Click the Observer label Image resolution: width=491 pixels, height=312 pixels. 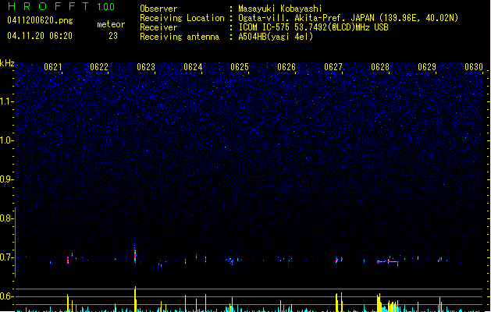coord(158,9)
